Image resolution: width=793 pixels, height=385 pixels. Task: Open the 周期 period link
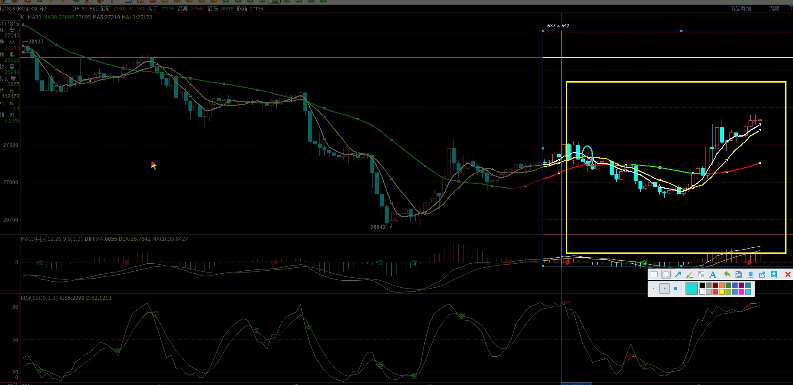coord(774,9)
